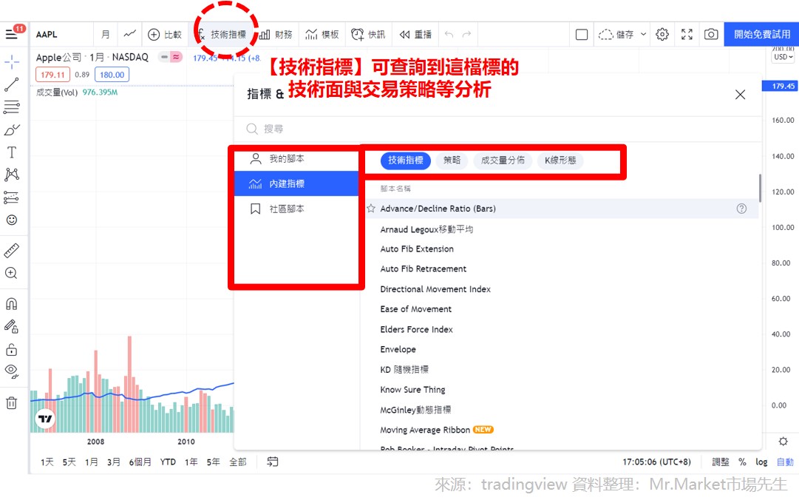799x503 pixels.
Task: Open the Fibonacci/horizontal lines tool group
Action: pos(12,107)
